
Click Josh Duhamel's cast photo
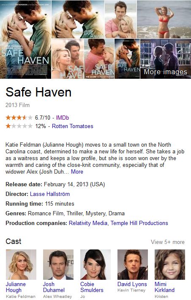[x=58, y=265]
